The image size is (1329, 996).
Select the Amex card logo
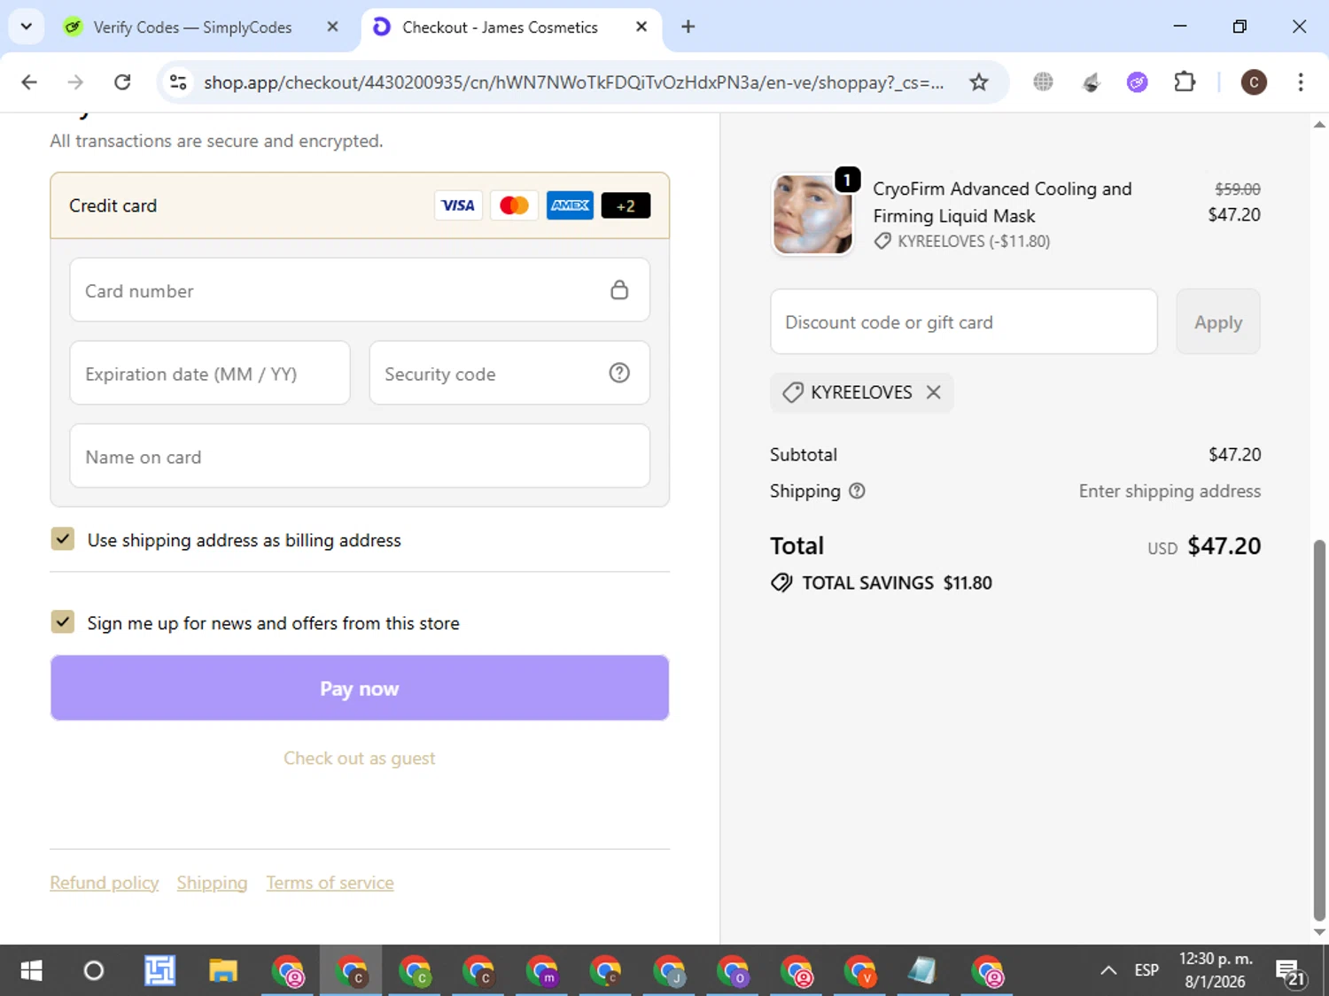(570, 205)
